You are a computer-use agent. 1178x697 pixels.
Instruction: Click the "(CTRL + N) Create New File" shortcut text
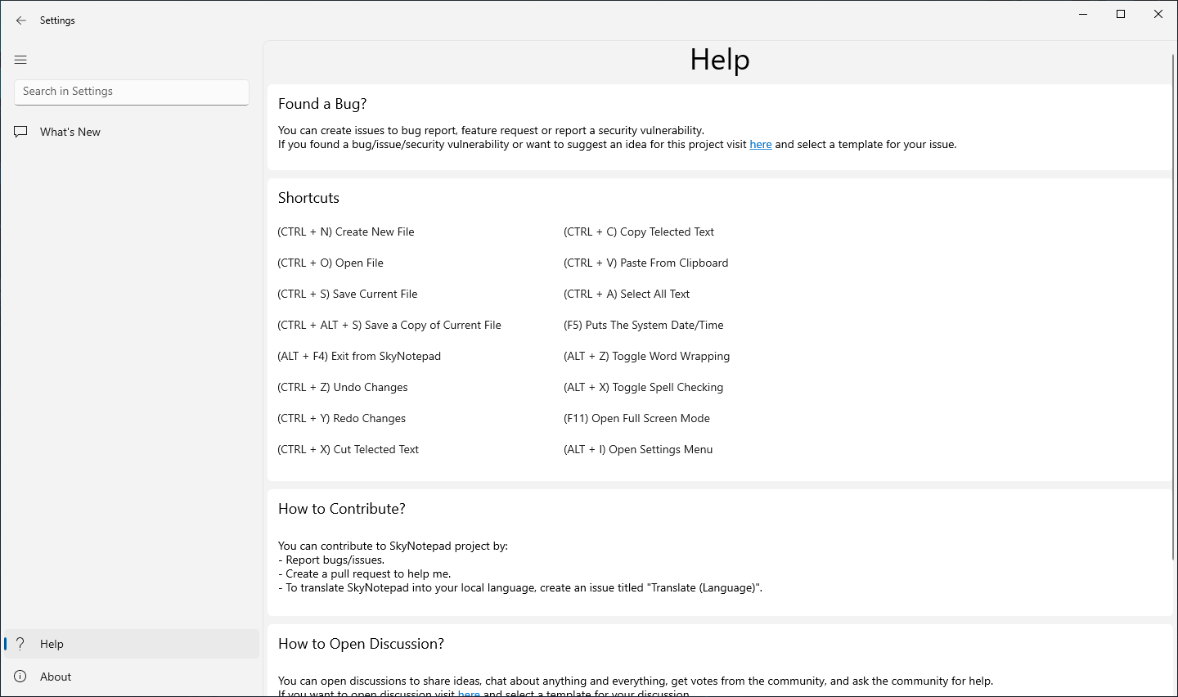tap(346, 232)
